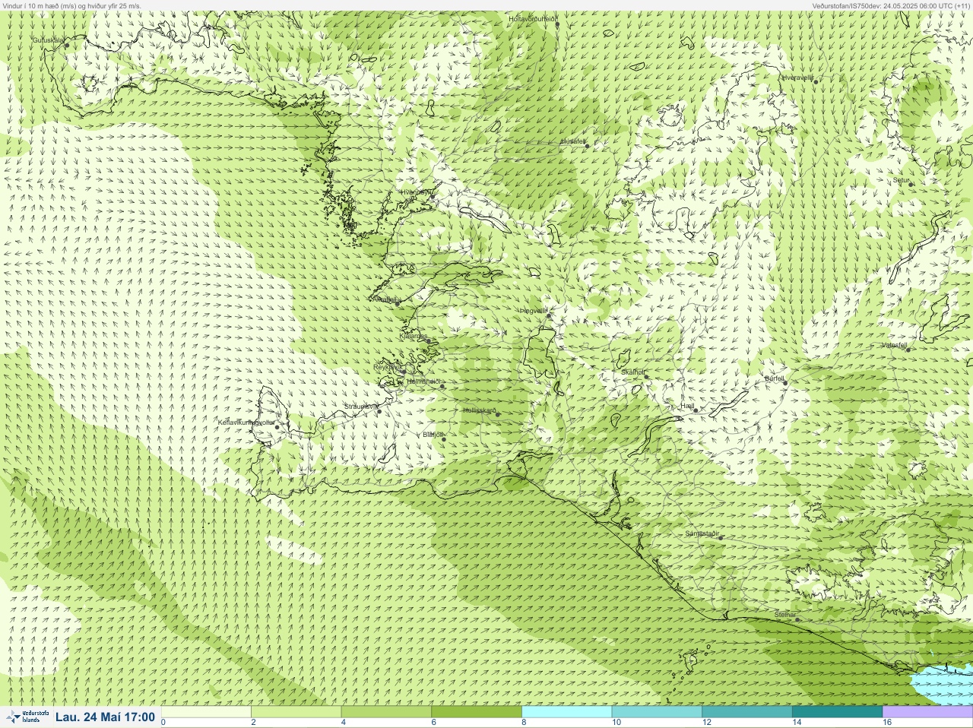Pick the 6–8 m/s olive green swatch
The width and height of the screenshot is (973, 728).
point(477,712)
